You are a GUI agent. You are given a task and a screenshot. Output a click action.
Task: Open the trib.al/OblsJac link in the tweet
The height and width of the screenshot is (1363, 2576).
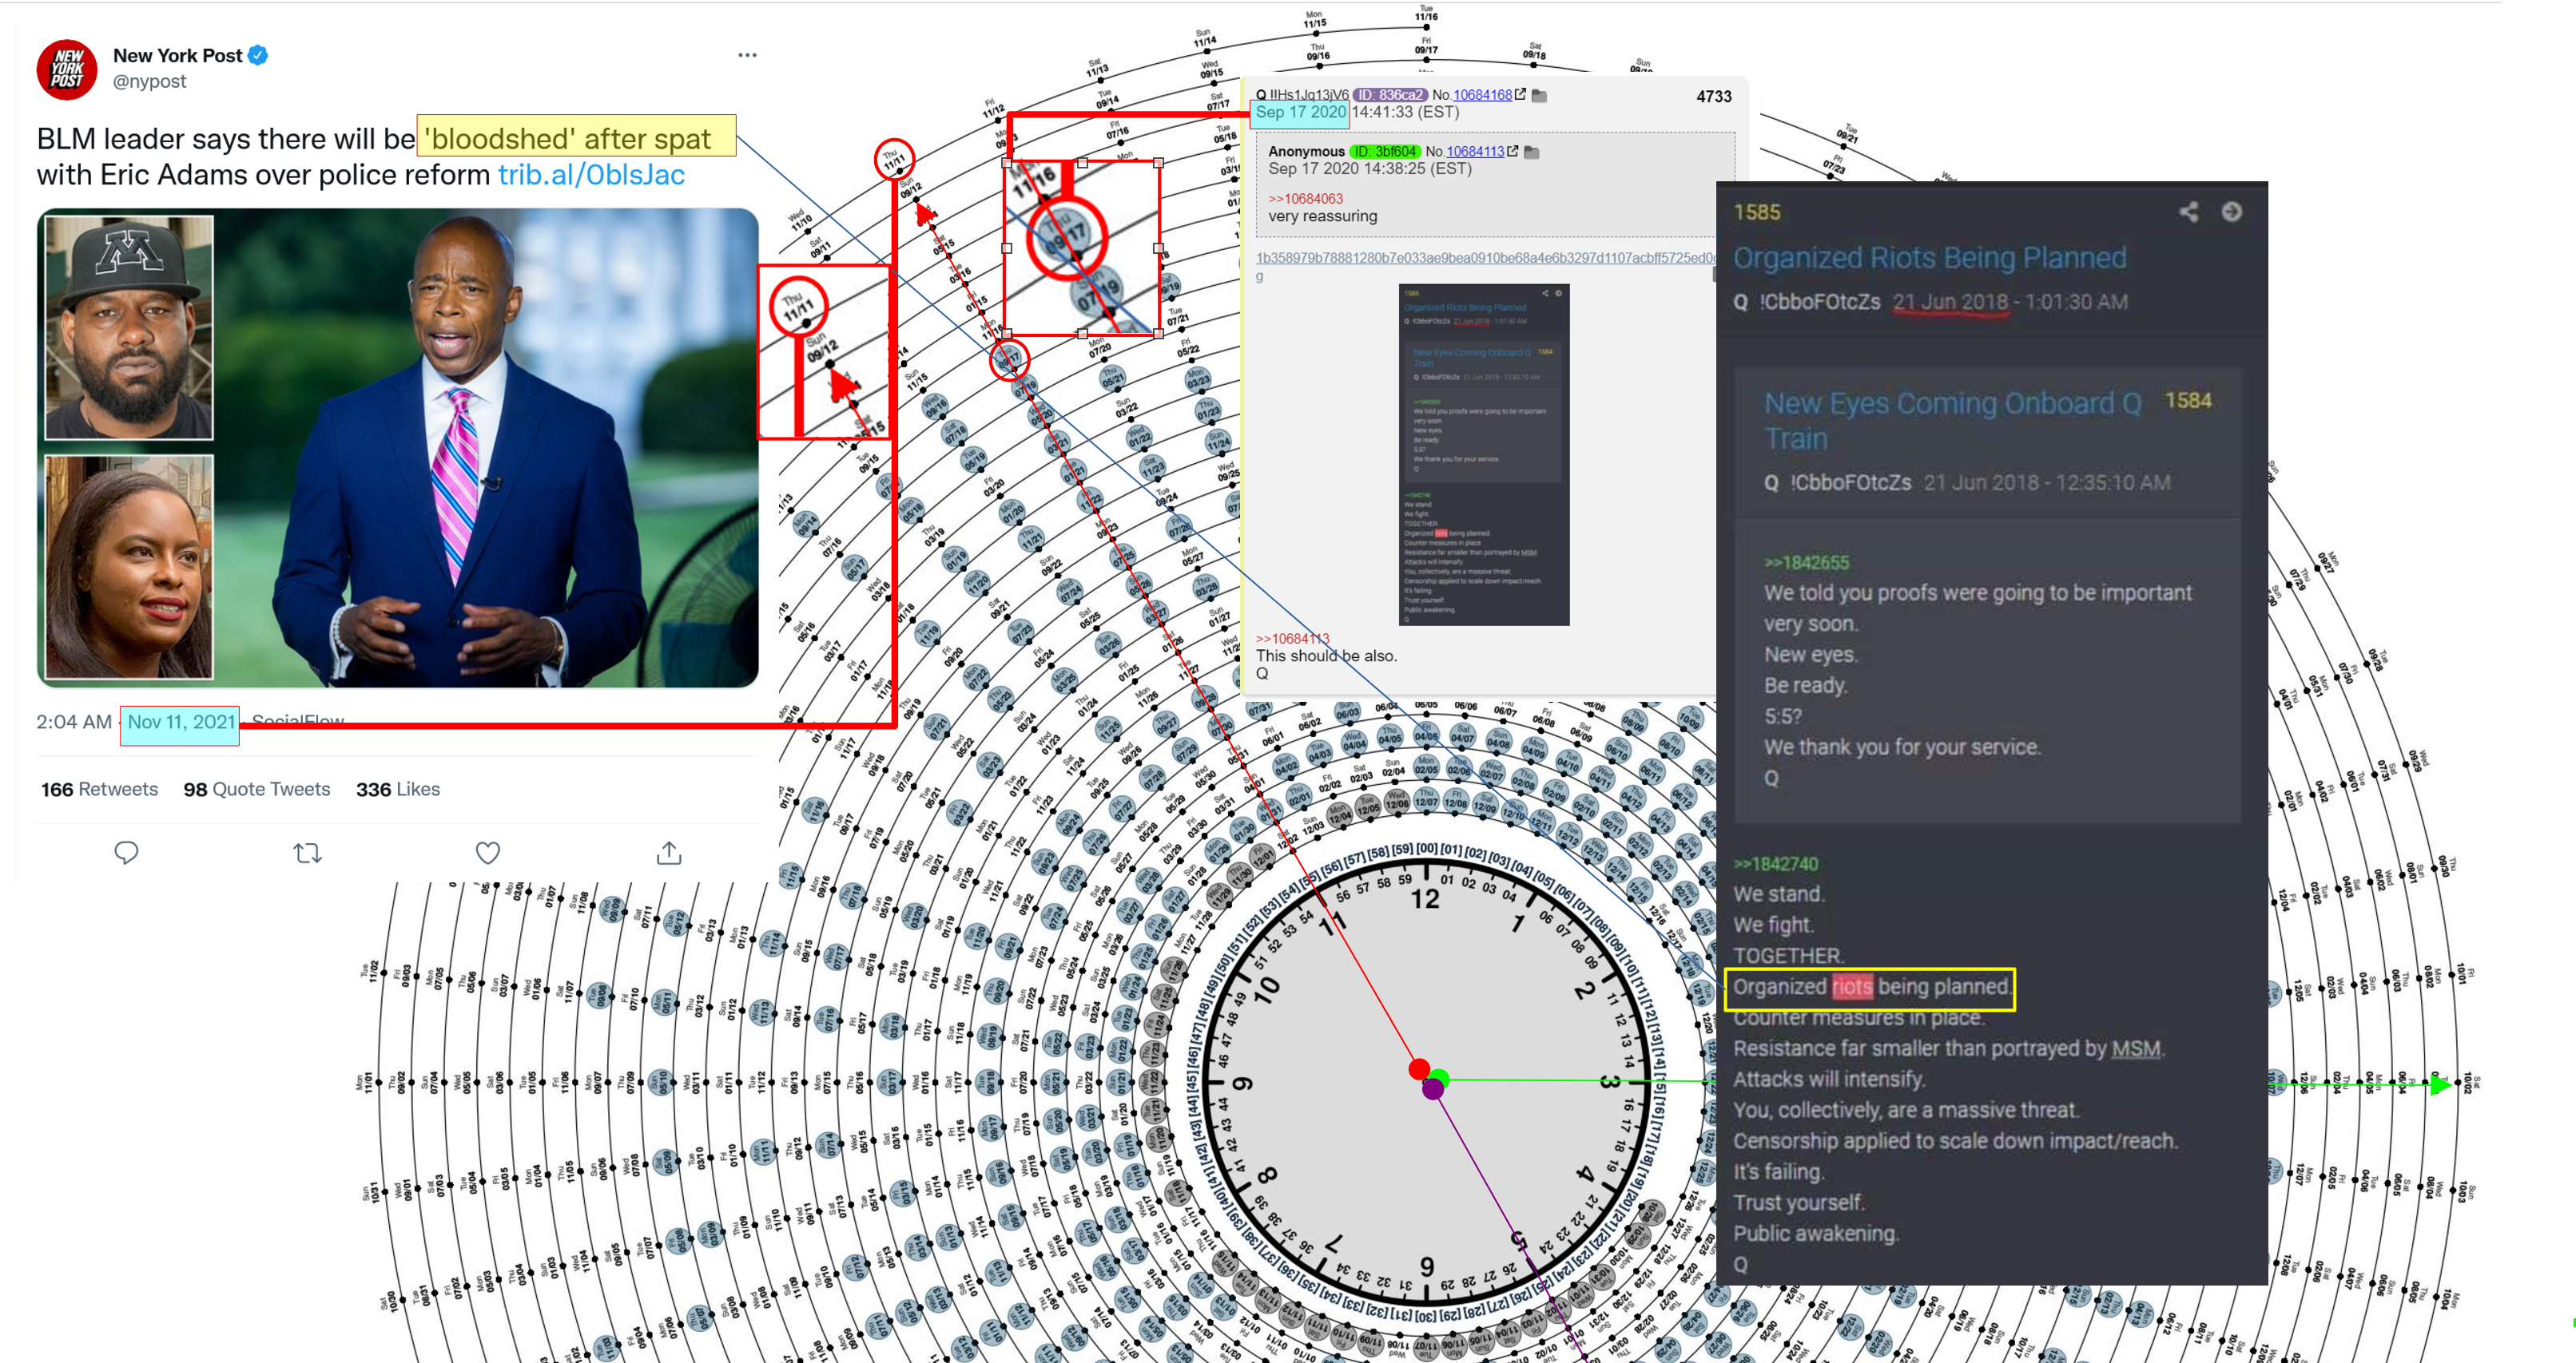591,175
